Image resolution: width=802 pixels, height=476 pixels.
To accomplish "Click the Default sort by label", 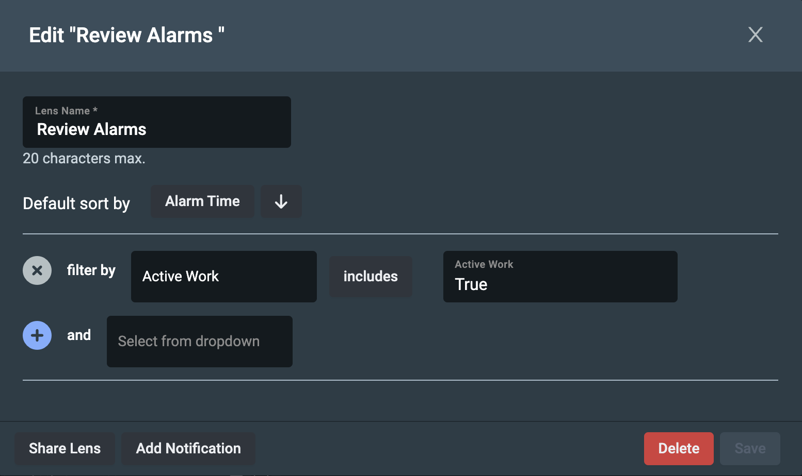I will pyautogui.click(x=76, y=203).
